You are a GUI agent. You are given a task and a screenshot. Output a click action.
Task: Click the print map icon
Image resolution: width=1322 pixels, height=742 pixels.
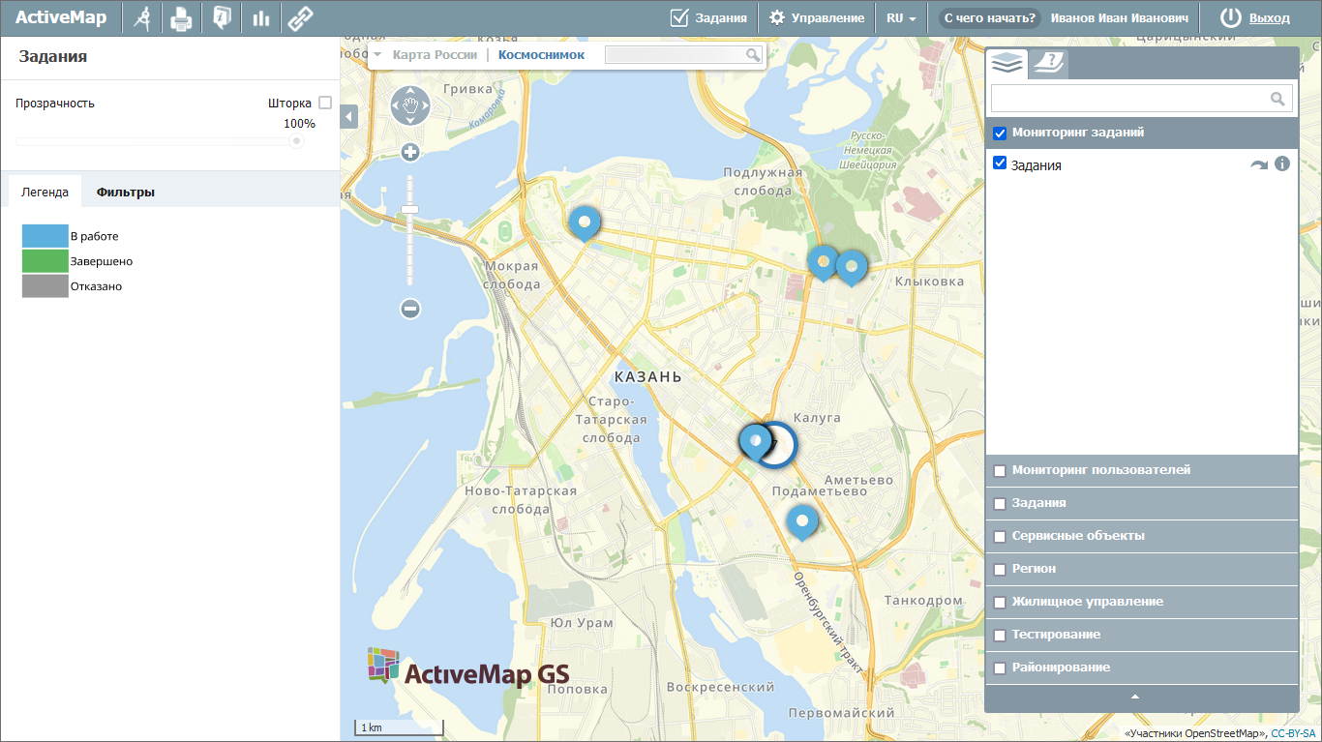click(x=181, y=18)
